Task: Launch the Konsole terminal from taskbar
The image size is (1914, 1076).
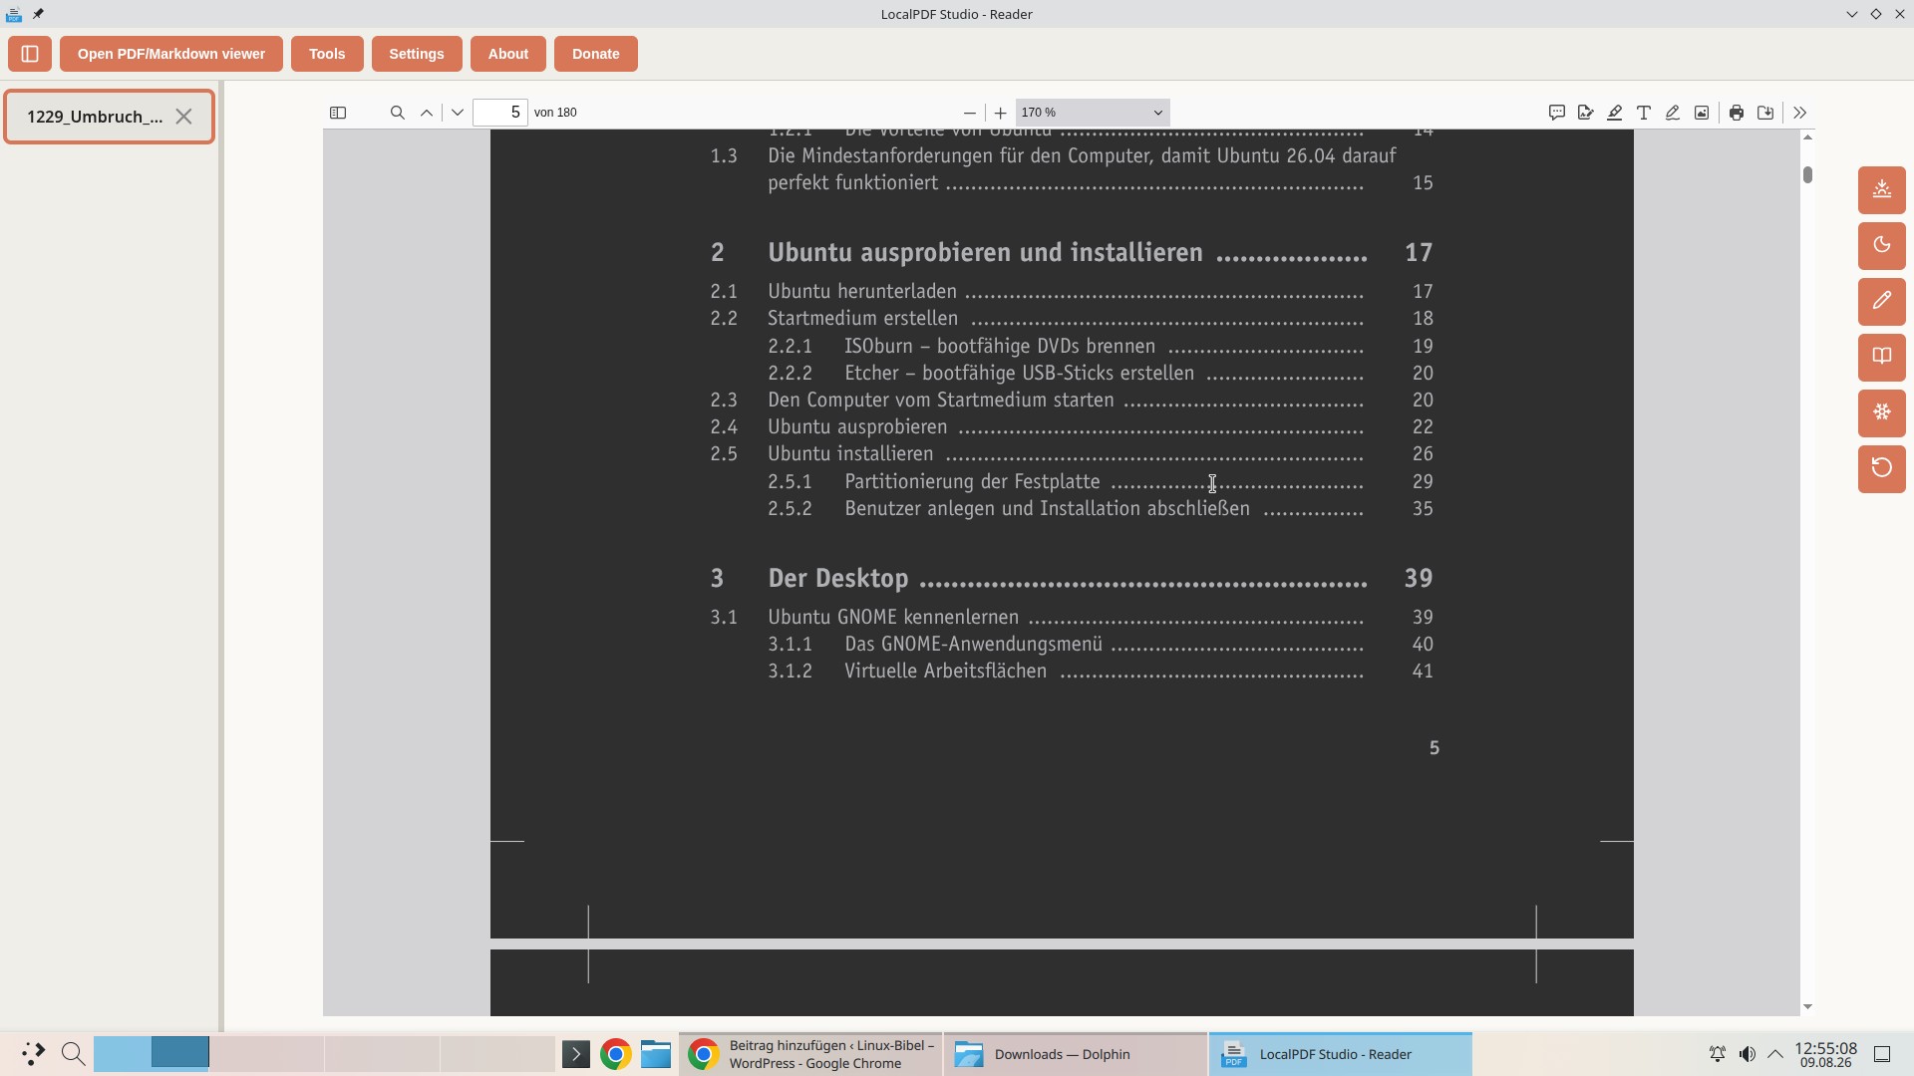Action: click(x=576, y=1054)
